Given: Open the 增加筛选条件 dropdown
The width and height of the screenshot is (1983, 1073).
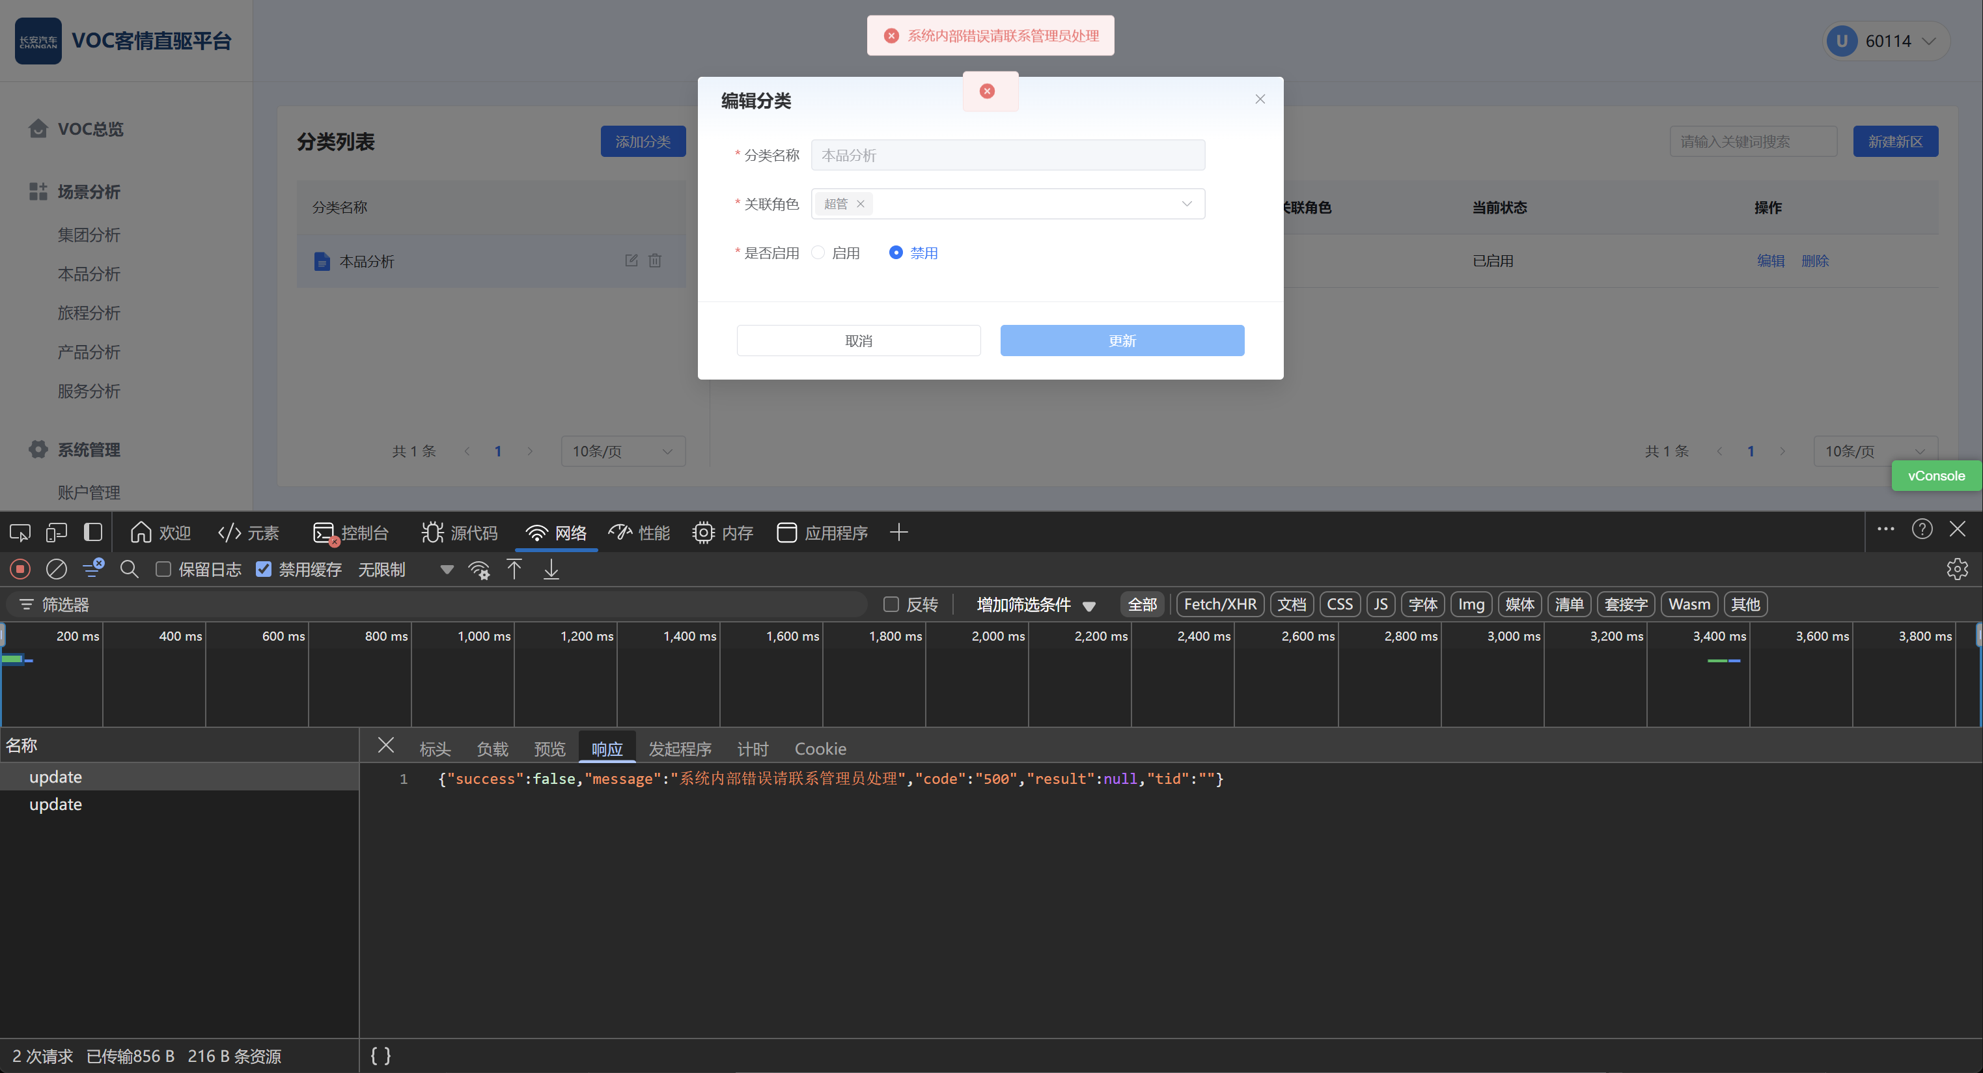Looking at the screenshot, I should pyautogui.click(x=1034, y=605).
